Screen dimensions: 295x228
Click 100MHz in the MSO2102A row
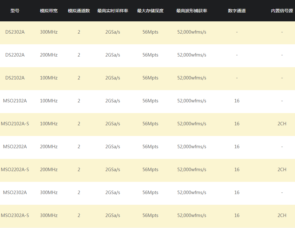point(49,101)
